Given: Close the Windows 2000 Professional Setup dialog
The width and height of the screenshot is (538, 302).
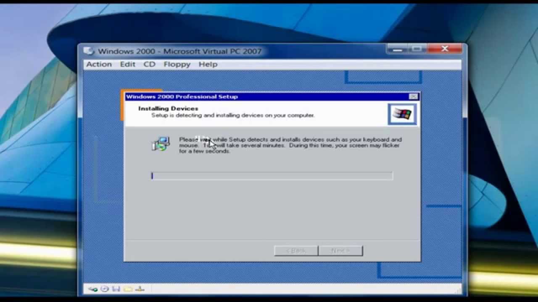Looking at the screenshot, I should click(x=413, y=96).
